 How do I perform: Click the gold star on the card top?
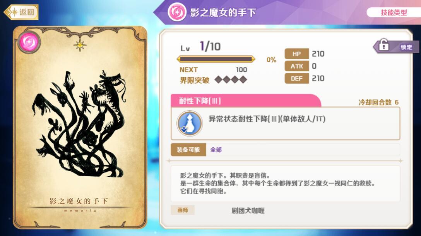click(80, 45)
